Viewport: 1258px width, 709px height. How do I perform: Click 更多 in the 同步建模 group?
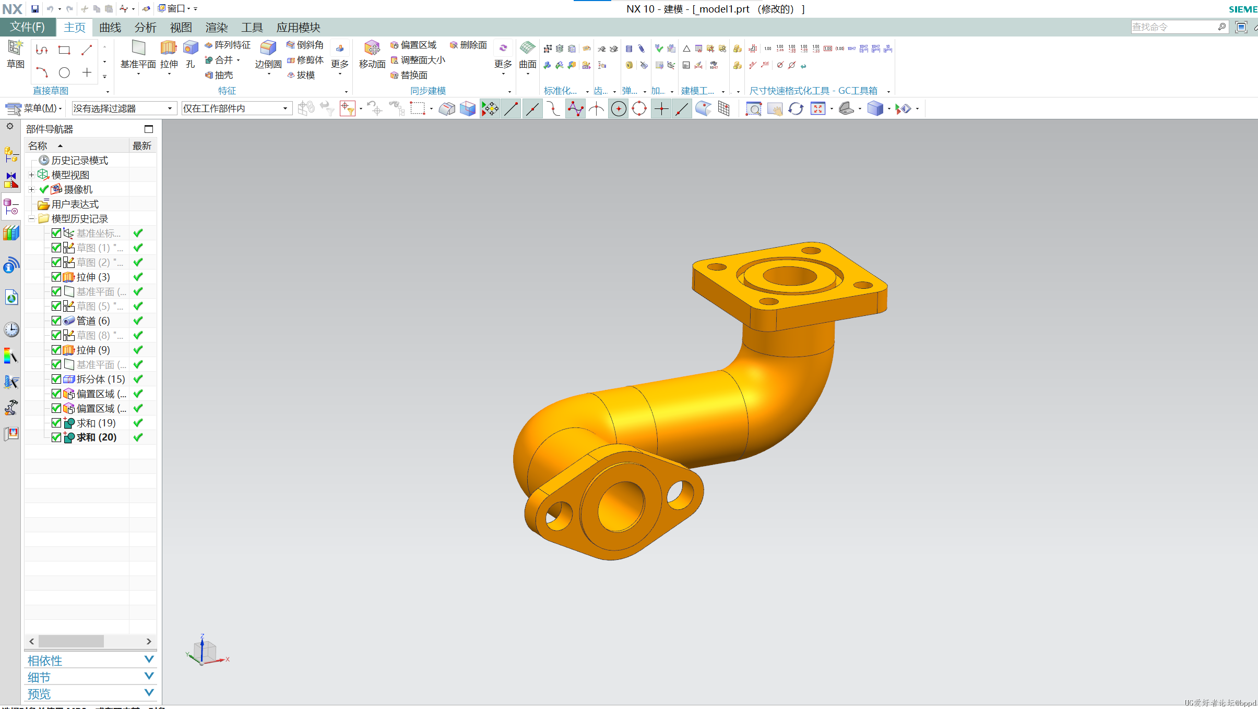click(503, 57)
